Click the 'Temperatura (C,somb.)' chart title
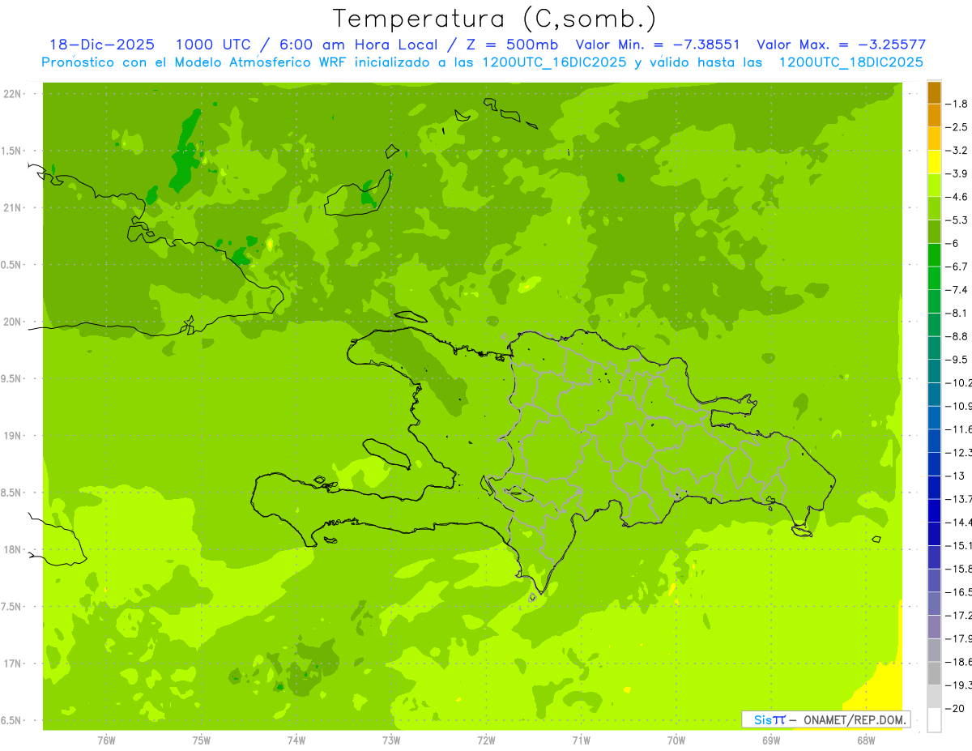Viewport: 972px width, 751px height. point(495,19)
